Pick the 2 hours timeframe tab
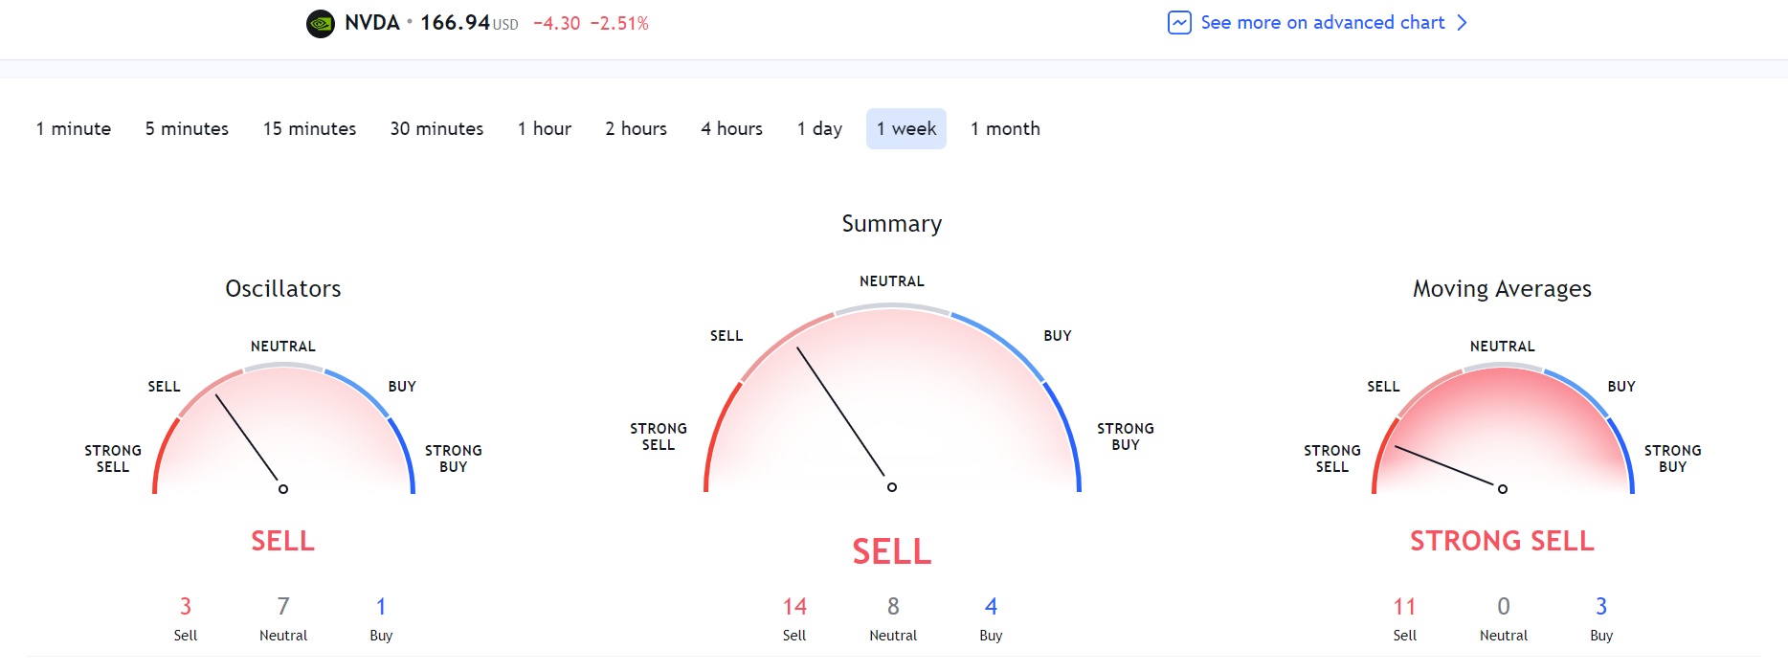The image size is (1788, 672). [636, 129]
